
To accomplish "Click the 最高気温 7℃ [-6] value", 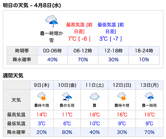I will coord(79,39).
